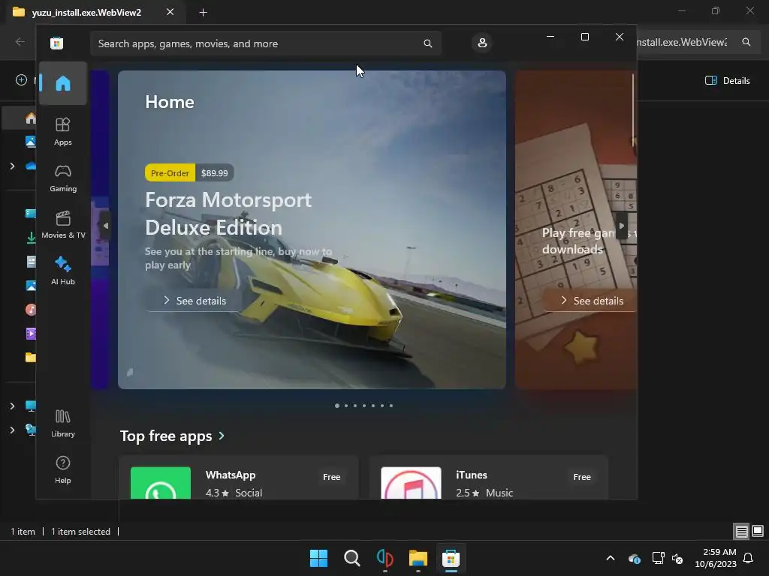This screenshot has width=769, height=576.
Task: Click New button plus icon in Explorer
Action: [x=21, y=79]
